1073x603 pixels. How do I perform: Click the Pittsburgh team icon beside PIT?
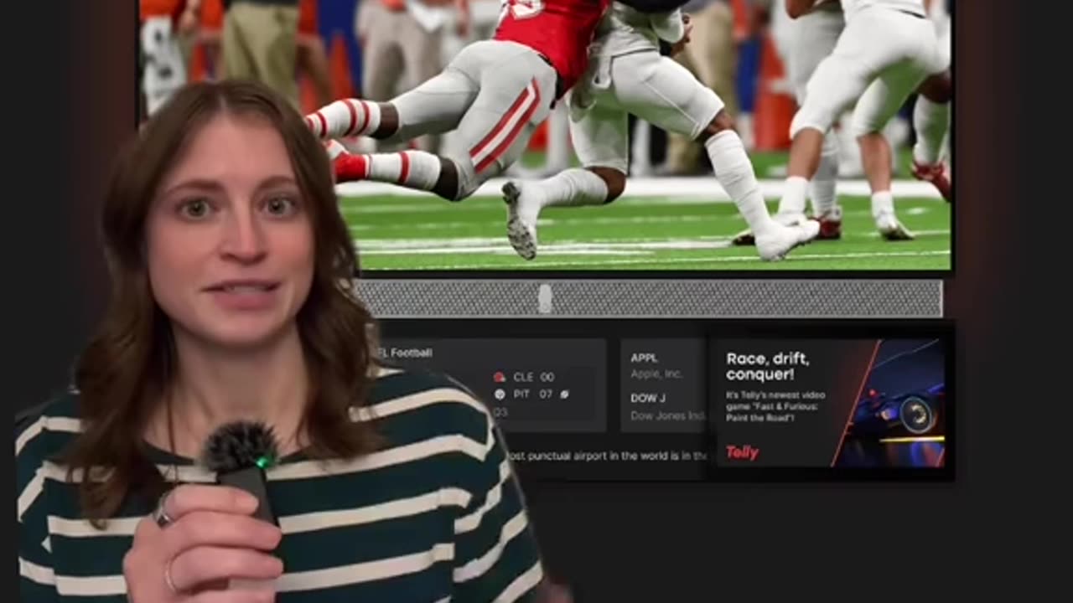point(500,394)
